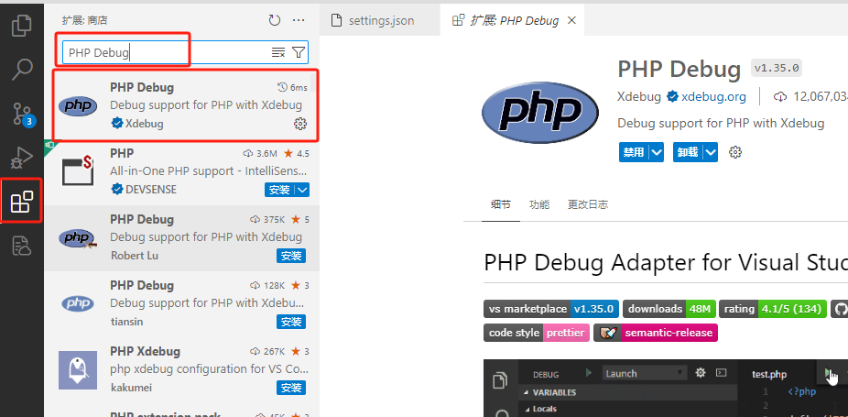This screenshot has height=417, width=848.
Task: Uninstall the PHP Debug extension (卸载)
Action: pyautogui.click(x=688, y=152)
